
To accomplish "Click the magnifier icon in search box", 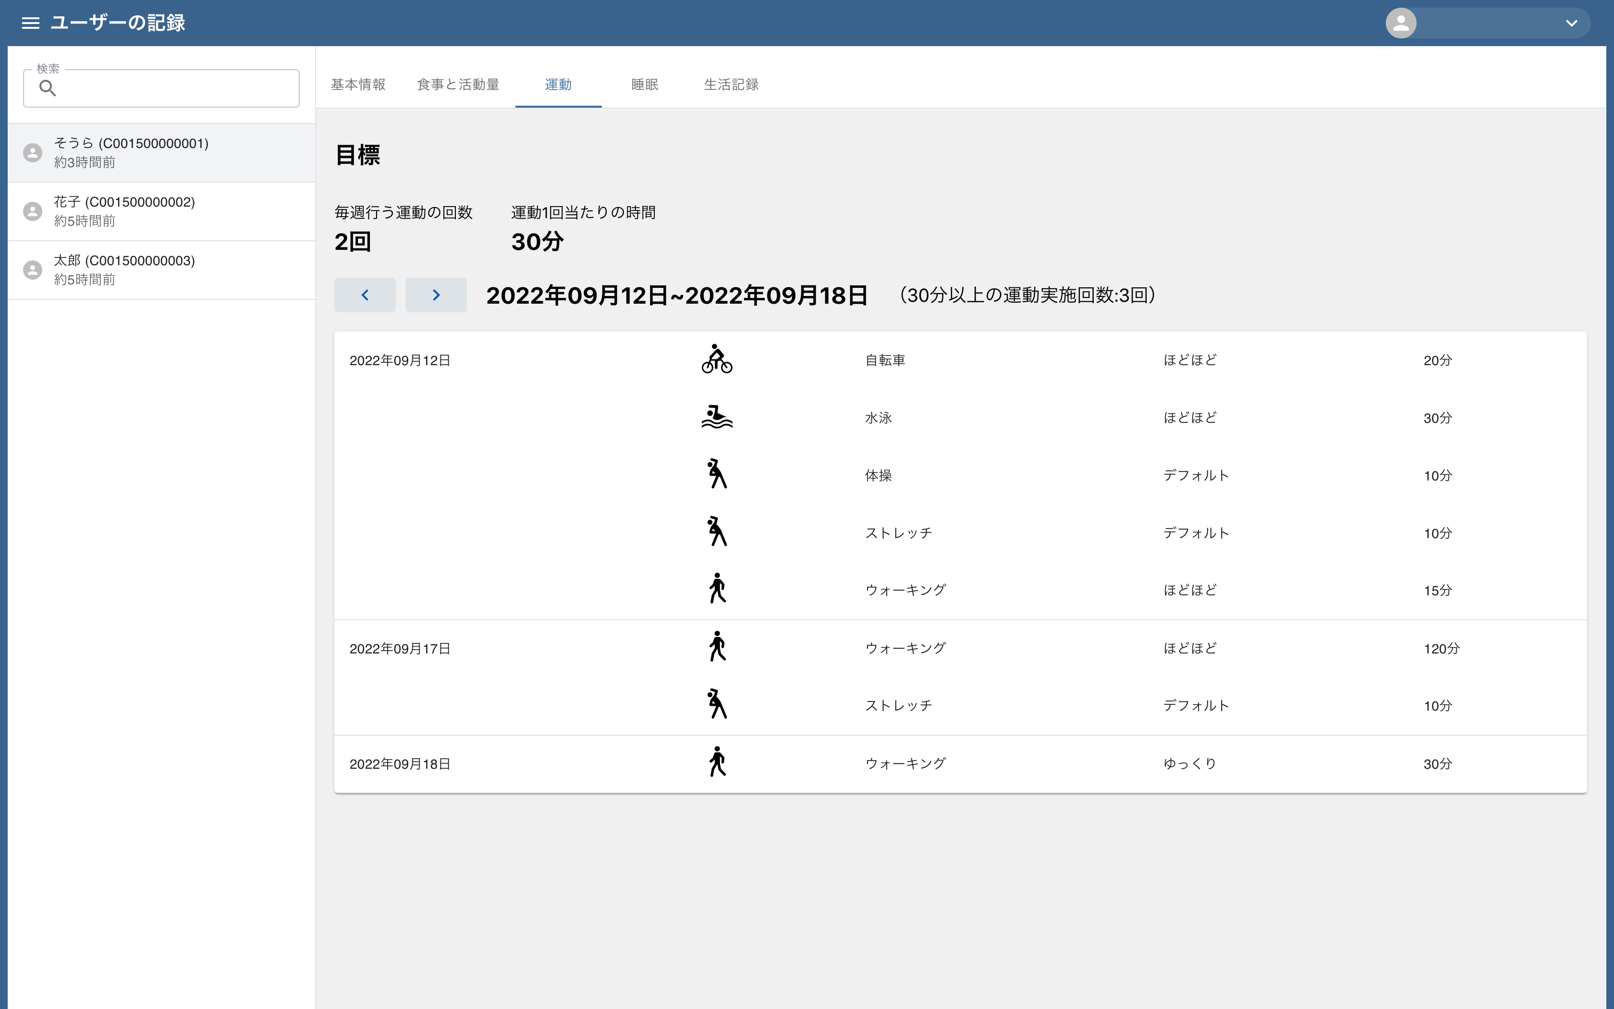I will [48, 88].
